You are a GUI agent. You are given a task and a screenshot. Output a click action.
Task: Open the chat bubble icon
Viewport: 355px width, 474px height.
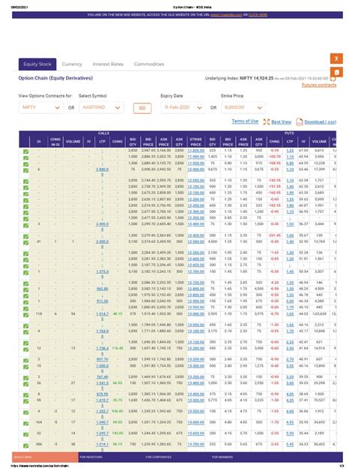[333, 79]
